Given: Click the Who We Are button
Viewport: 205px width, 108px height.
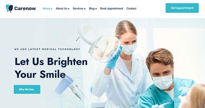Looking at the screenshot, I should coord(27,89).
